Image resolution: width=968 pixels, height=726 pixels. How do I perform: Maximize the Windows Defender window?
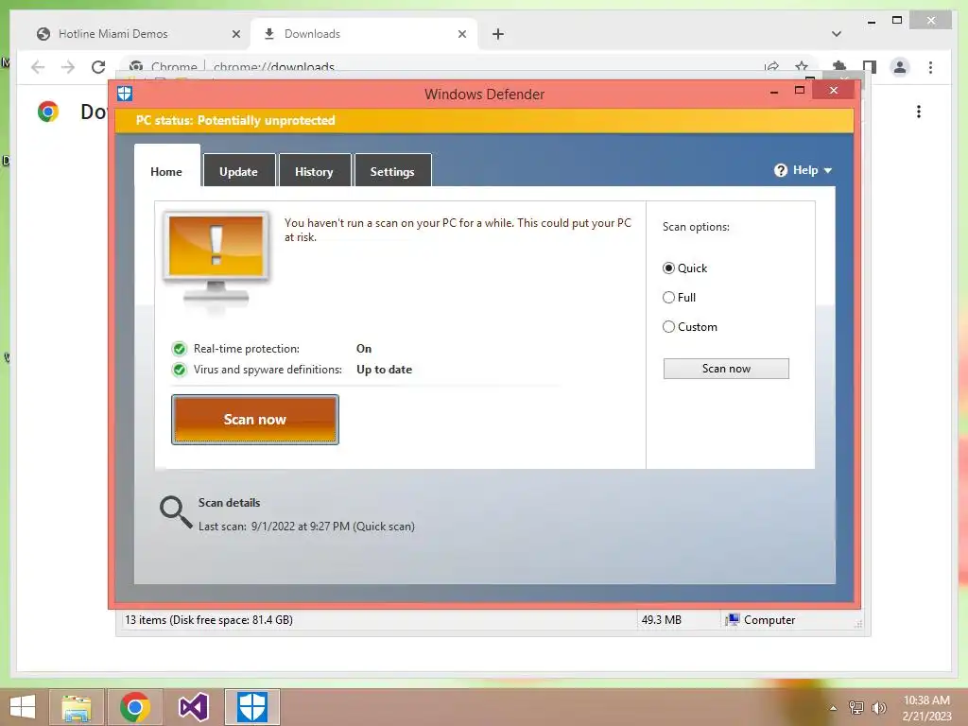pyautogui.click(x=800, y=91)
